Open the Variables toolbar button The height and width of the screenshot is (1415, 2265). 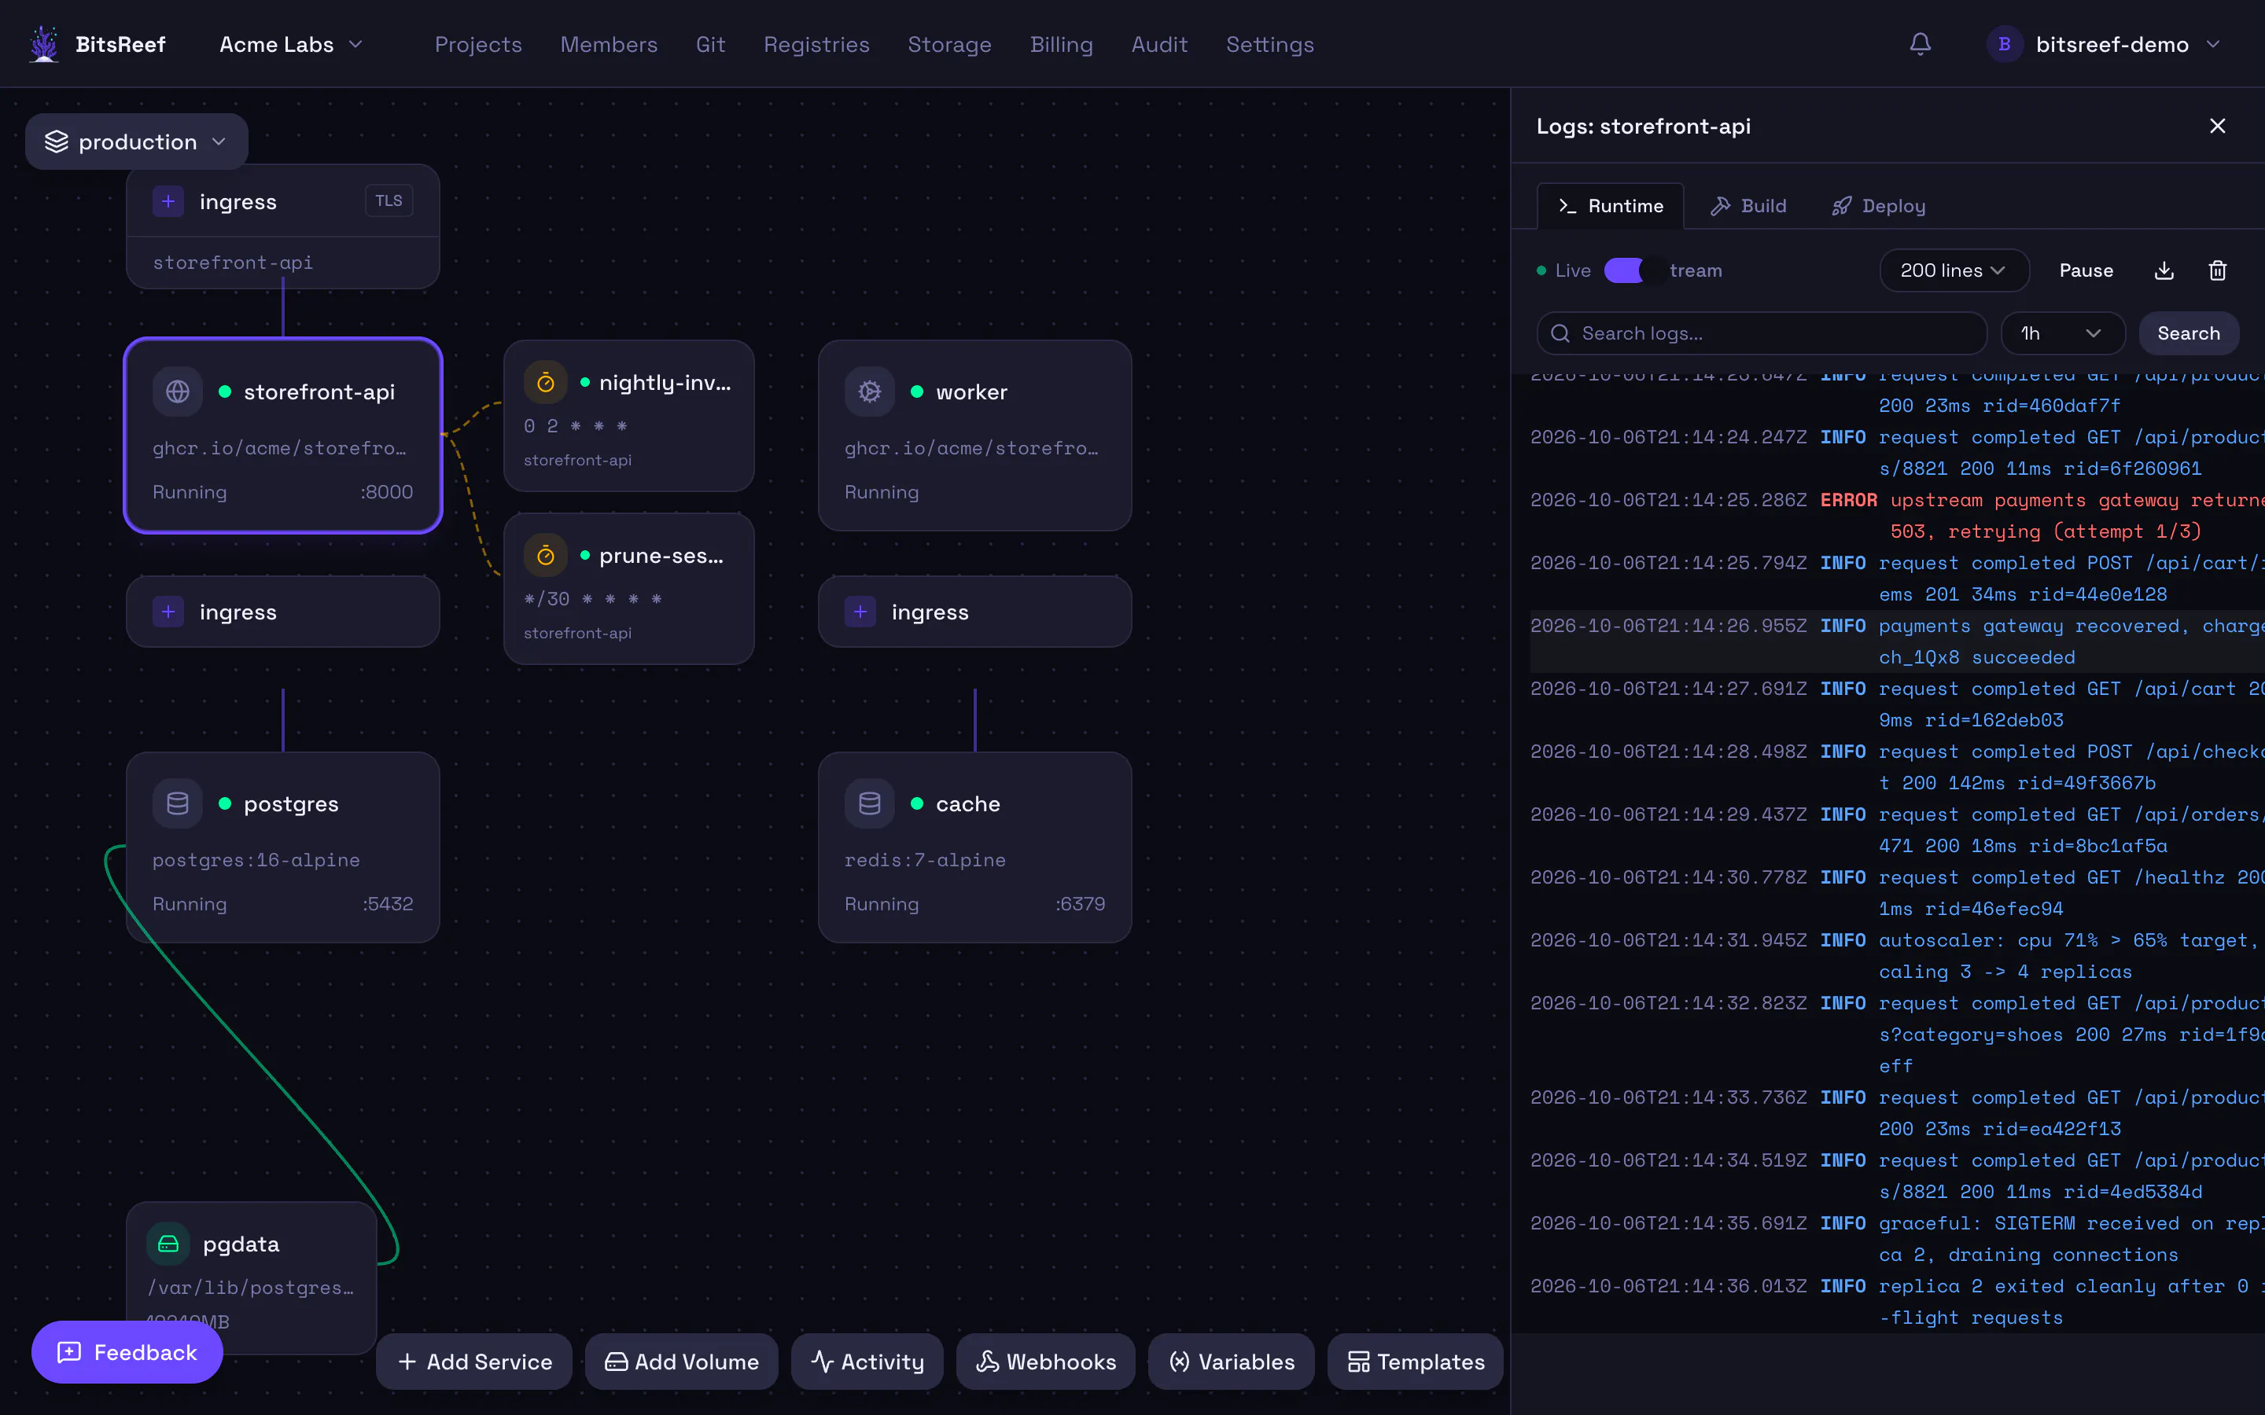[1232, 1362]
